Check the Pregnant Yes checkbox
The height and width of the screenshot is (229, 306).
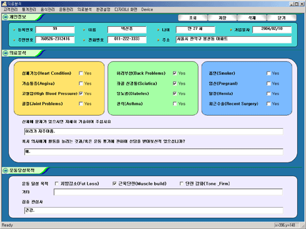269,83
